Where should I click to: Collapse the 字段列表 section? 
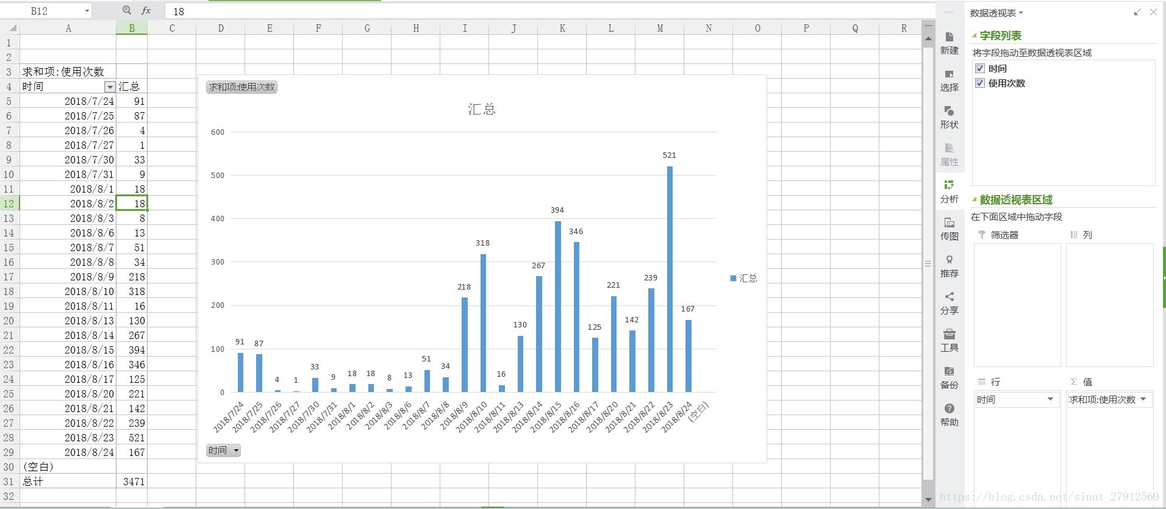point(975,35)
